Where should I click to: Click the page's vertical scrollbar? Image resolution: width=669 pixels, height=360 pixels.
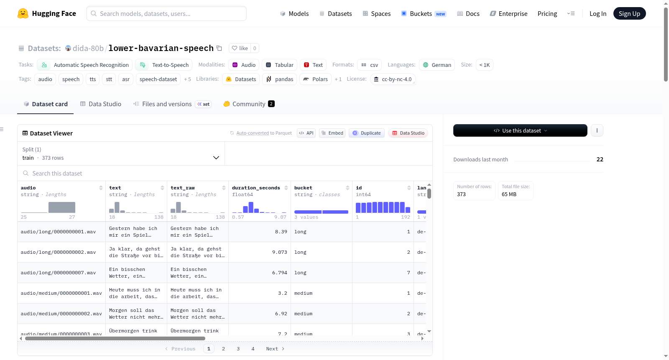pos(666,44)
